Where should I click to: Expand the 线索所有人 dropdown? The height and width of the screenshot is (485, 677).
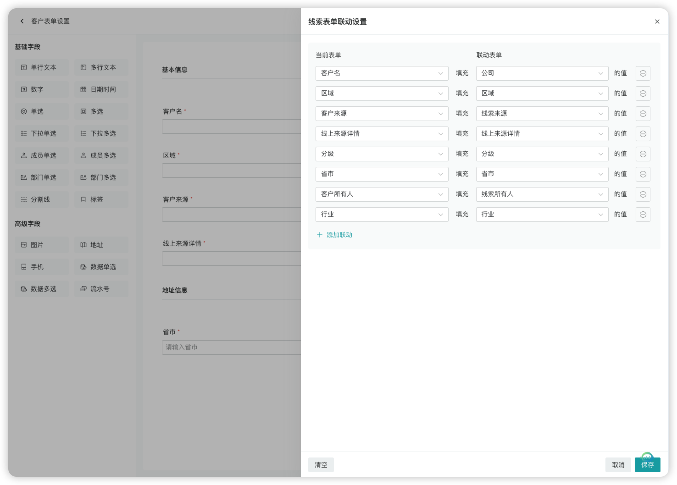pos(542,194)
